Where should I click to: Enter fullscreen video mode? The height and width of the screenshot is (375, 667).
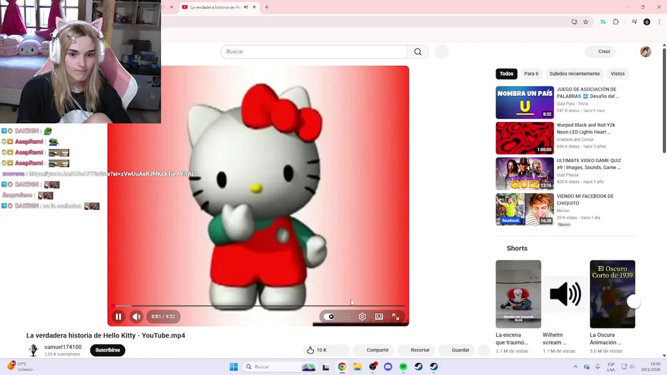point(396,317)
